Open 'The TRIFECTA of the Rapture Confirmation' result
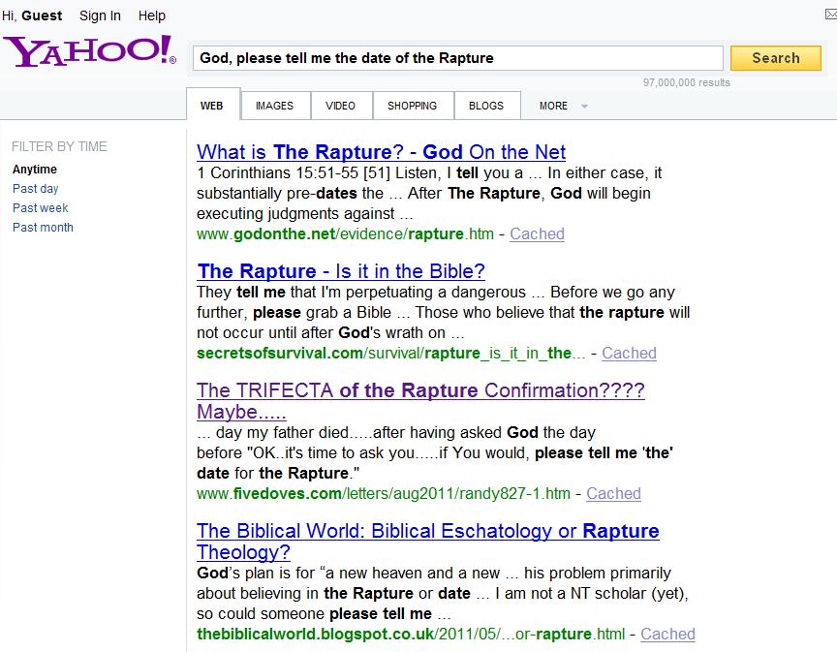This screenshot has width=837, height=652. (420, 400)
